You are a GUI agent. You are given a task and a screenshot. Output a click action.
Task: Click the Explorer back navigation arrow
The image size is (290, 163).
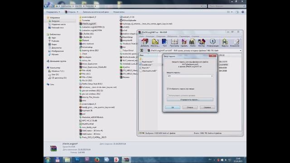coord(46,6)
